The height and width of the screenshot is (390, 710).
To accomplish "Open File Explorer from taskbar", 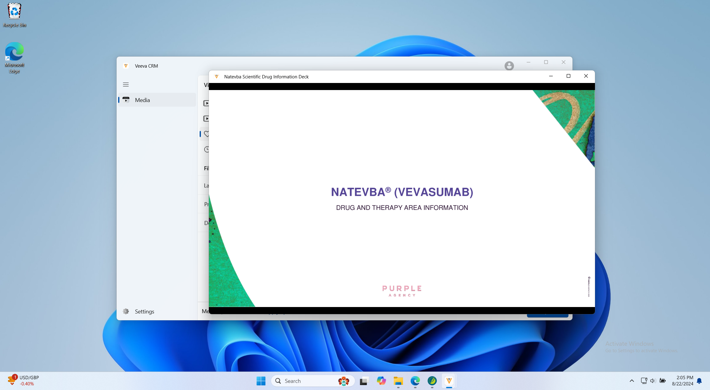I will click(x=398, y=381).
